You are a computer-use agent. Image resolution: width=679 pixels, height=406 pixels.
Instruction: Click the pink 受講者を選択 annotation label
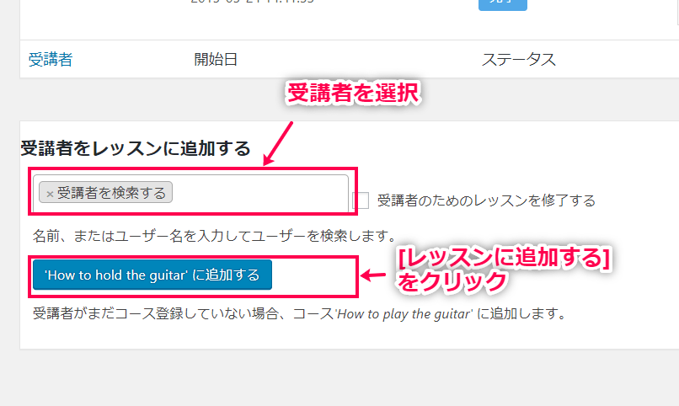352,93
